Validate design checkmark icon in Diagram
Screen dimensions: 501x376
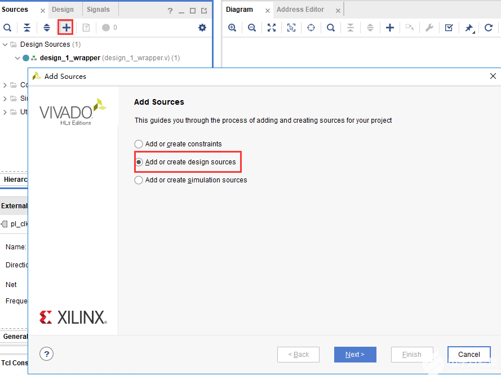coord(449,28)
